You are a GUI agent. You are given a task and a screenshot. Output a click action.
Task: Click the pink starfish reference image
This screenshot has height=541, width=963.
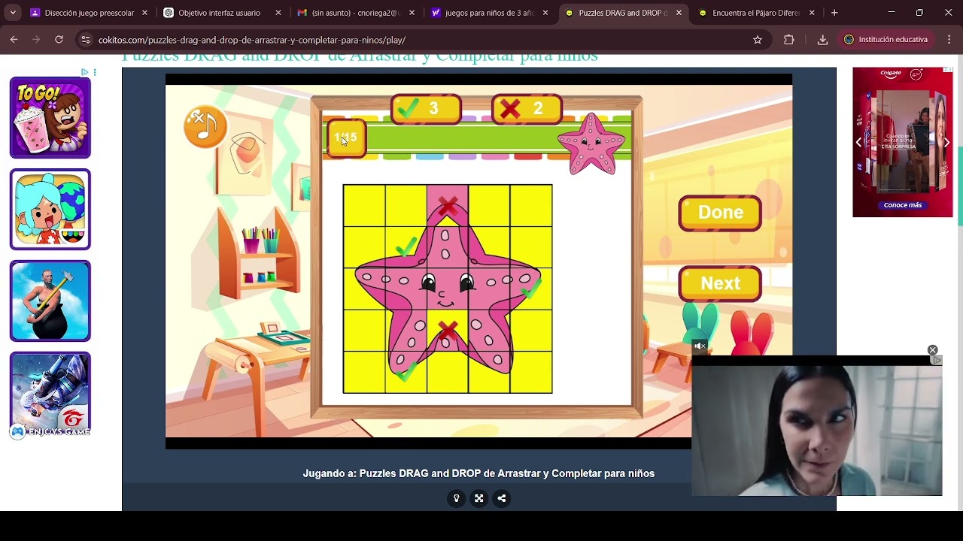(591, 143)
